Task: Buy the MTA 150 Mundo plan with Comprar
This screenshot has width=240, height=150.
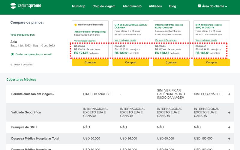Action: 211,62
